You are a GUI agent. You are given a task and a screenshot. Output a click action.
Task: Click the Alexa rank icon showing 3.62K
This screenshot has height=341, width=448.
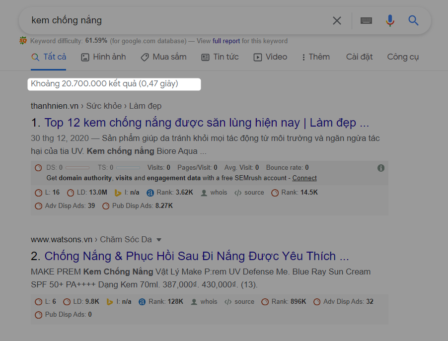pos(150,193)
